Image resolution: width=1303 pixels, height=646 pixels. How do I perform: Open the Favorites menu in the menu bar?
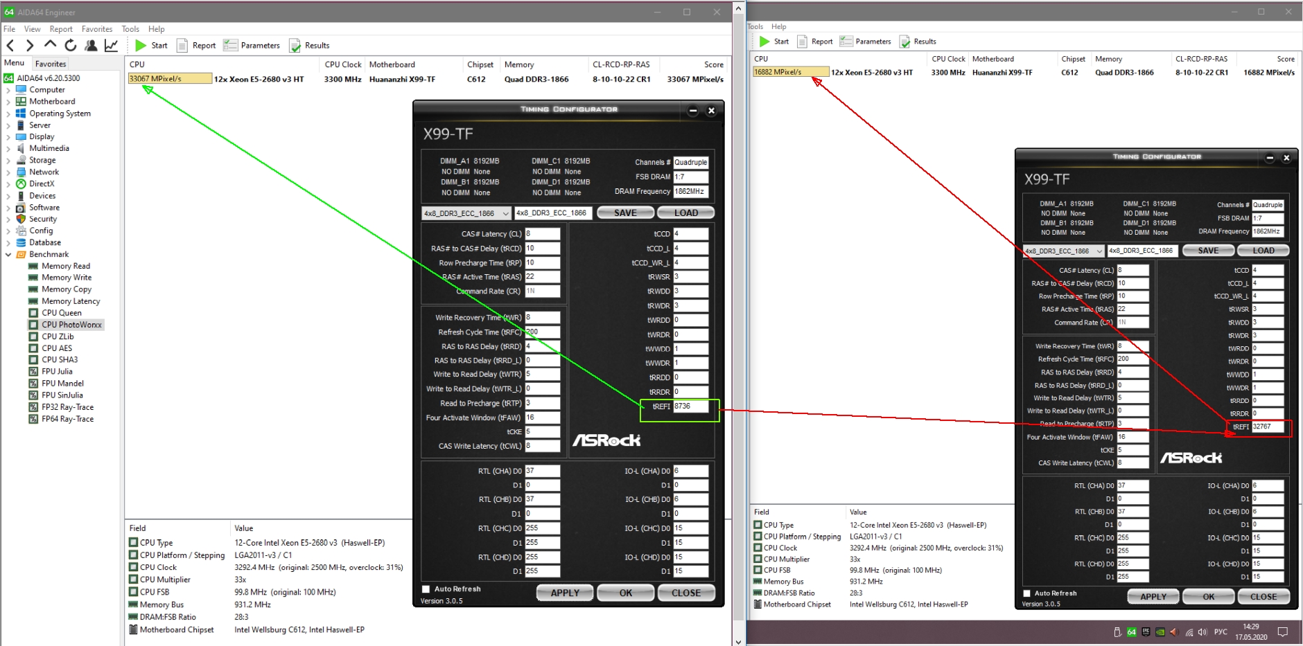pos(97,29)
